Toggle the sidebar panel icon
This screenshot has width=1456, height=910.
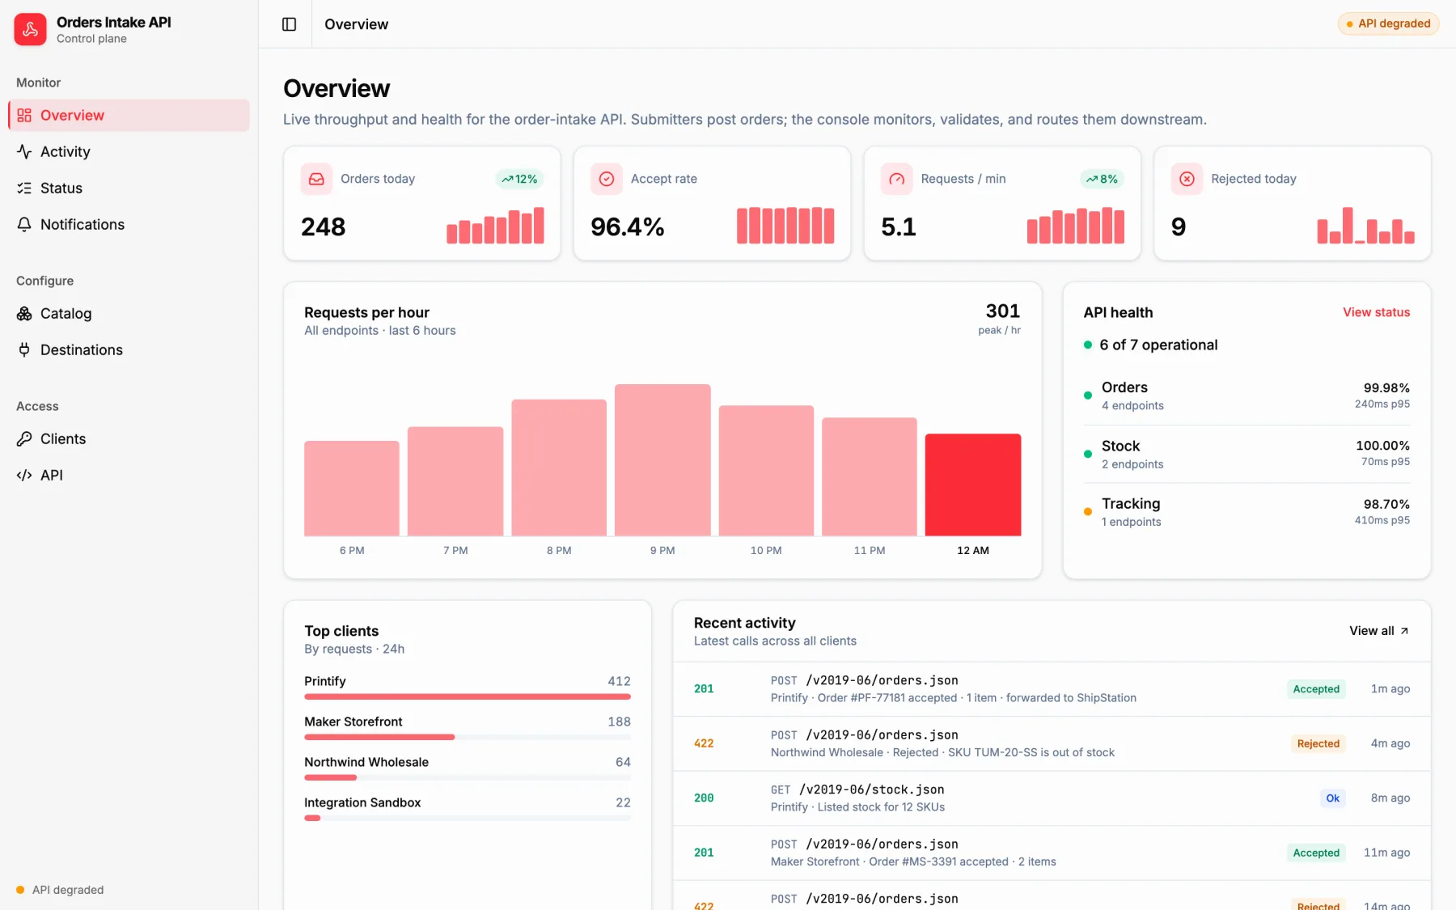[x=289, y=24]
